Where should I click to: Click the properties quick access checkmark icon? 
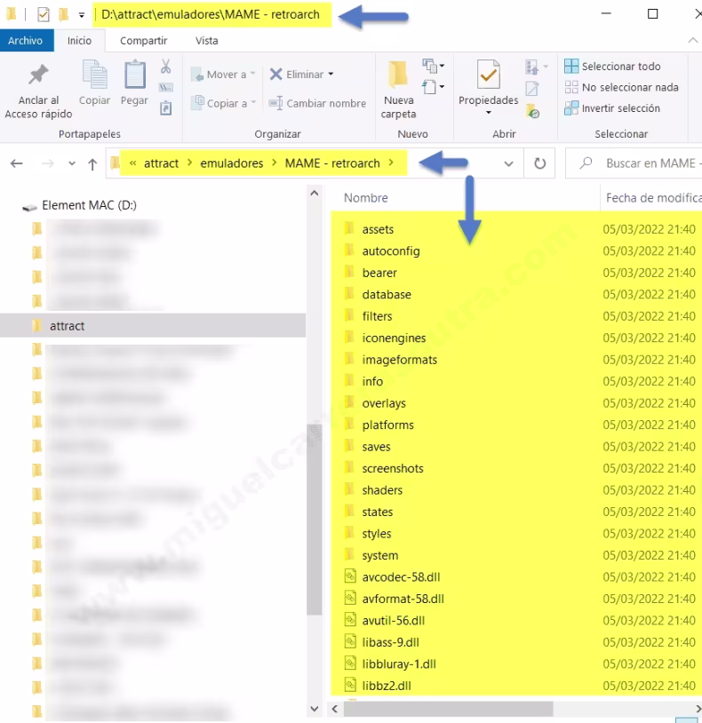pyautogui.click(x=43, y=15)
